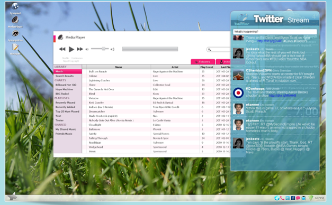This screenshot has height=205, width=332.
Task: Open the Notepad desktop icon
Action: 15,47
